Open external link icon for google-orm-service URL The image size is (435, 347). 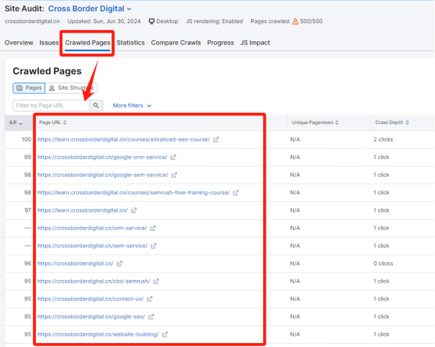pyautogui.click(x=174, y=157)
